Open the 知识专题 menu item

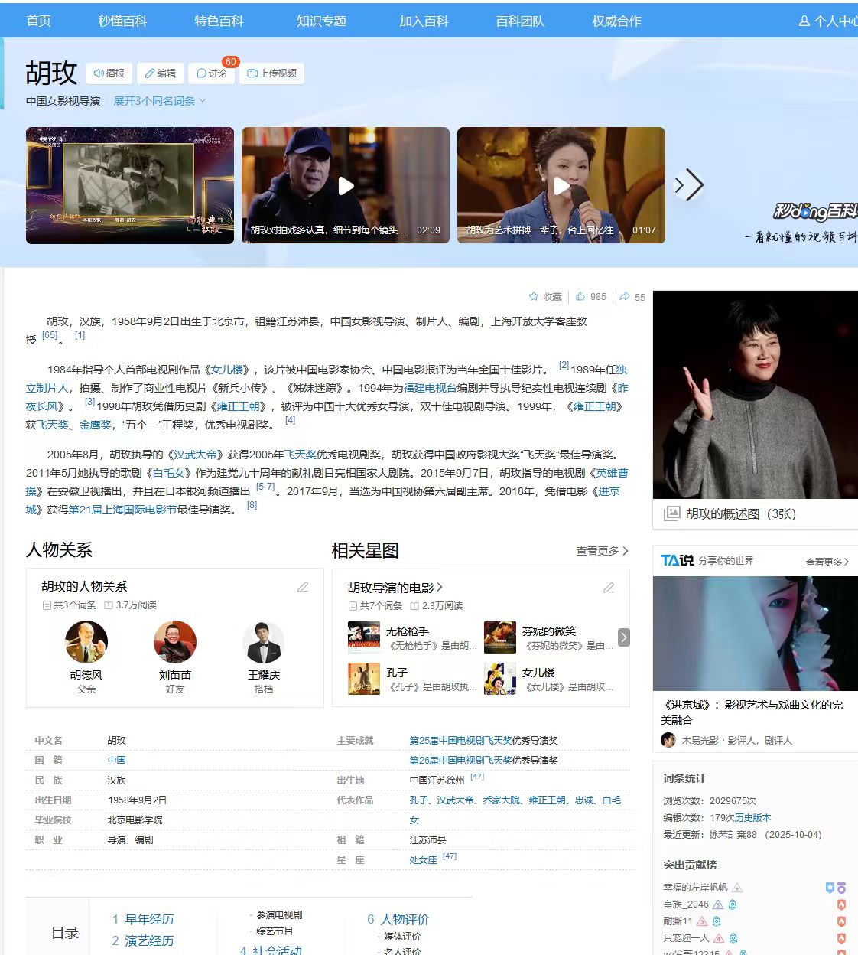pos(321,21)
